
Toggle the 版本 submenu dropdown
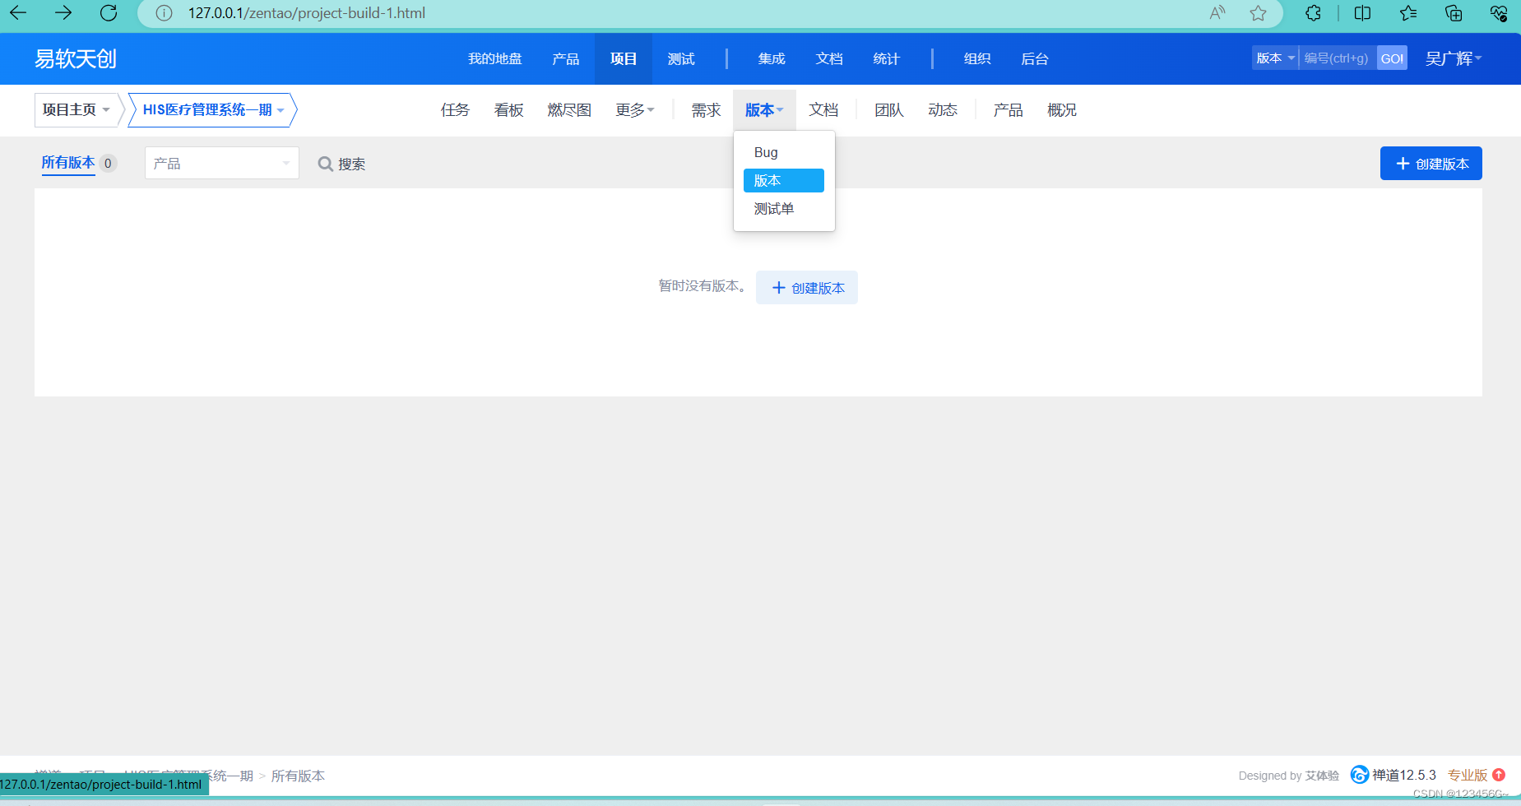(x=764, y=110)
